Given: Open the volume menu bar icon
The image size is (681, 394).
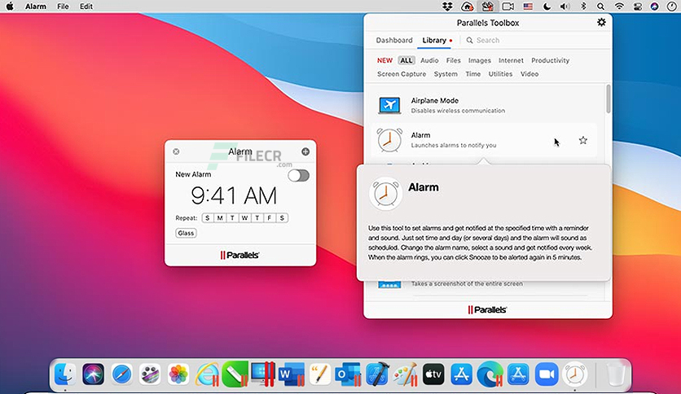Looking at the screenshot, I should click(565, 6).
